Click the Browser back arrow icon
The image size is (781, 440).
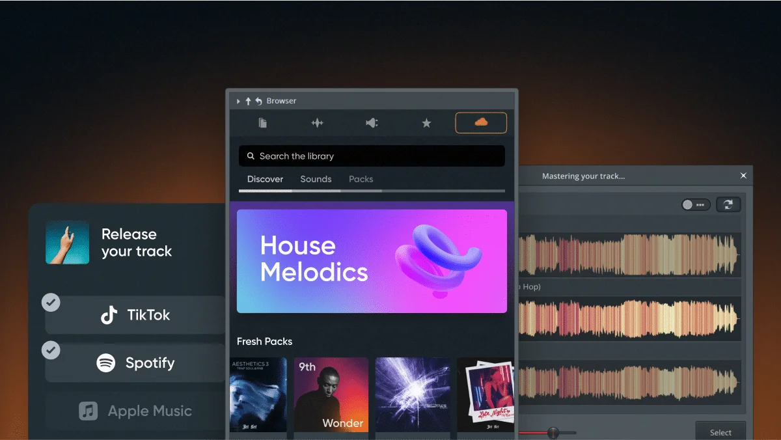pyautogui.click(x=258, y=101)
